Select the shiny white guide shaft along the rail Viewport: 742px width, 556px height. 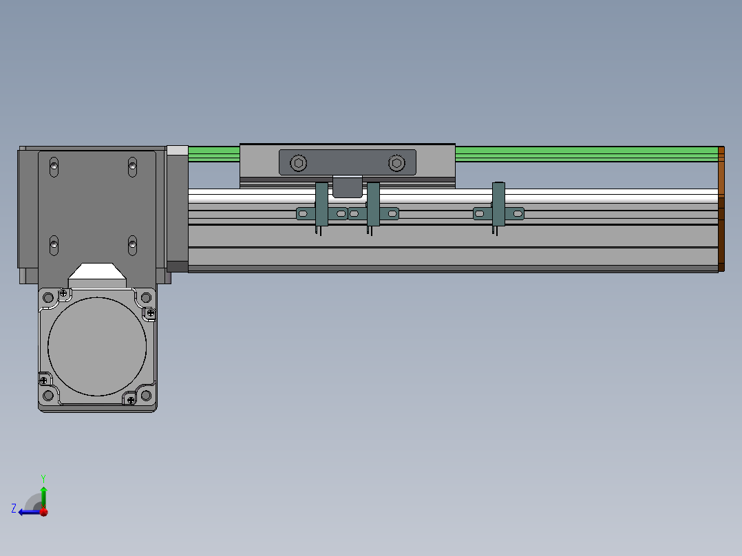(x=453, y=196)
